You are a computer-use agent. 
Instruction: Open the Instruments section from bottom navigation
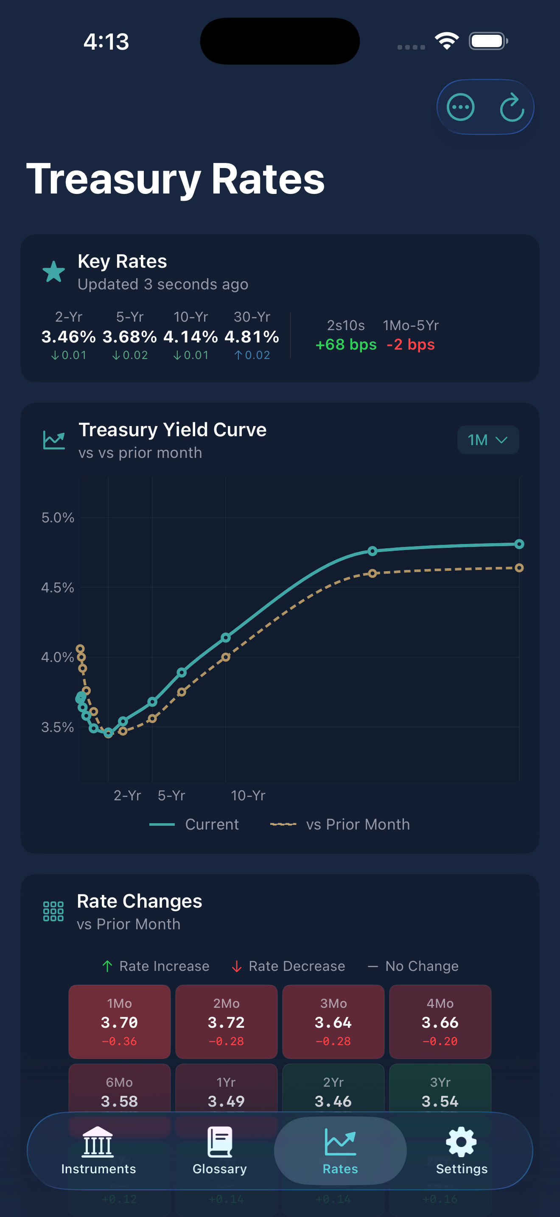coord(98,1153)
